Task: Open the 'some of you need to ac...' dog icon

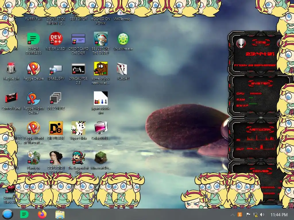Action: (x=101, y=69)
